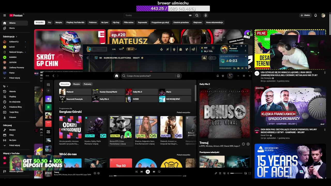Add friend icon in League Społeczność panel

pos(234,68)
